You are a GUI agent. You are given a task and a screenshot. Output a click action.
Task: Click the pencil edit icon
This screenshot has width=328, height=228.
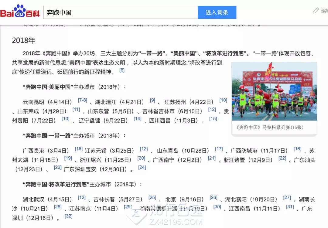(316, 10)
